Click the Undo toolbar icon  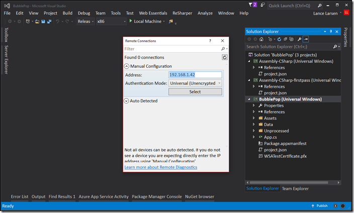click(x=57, y=22)
